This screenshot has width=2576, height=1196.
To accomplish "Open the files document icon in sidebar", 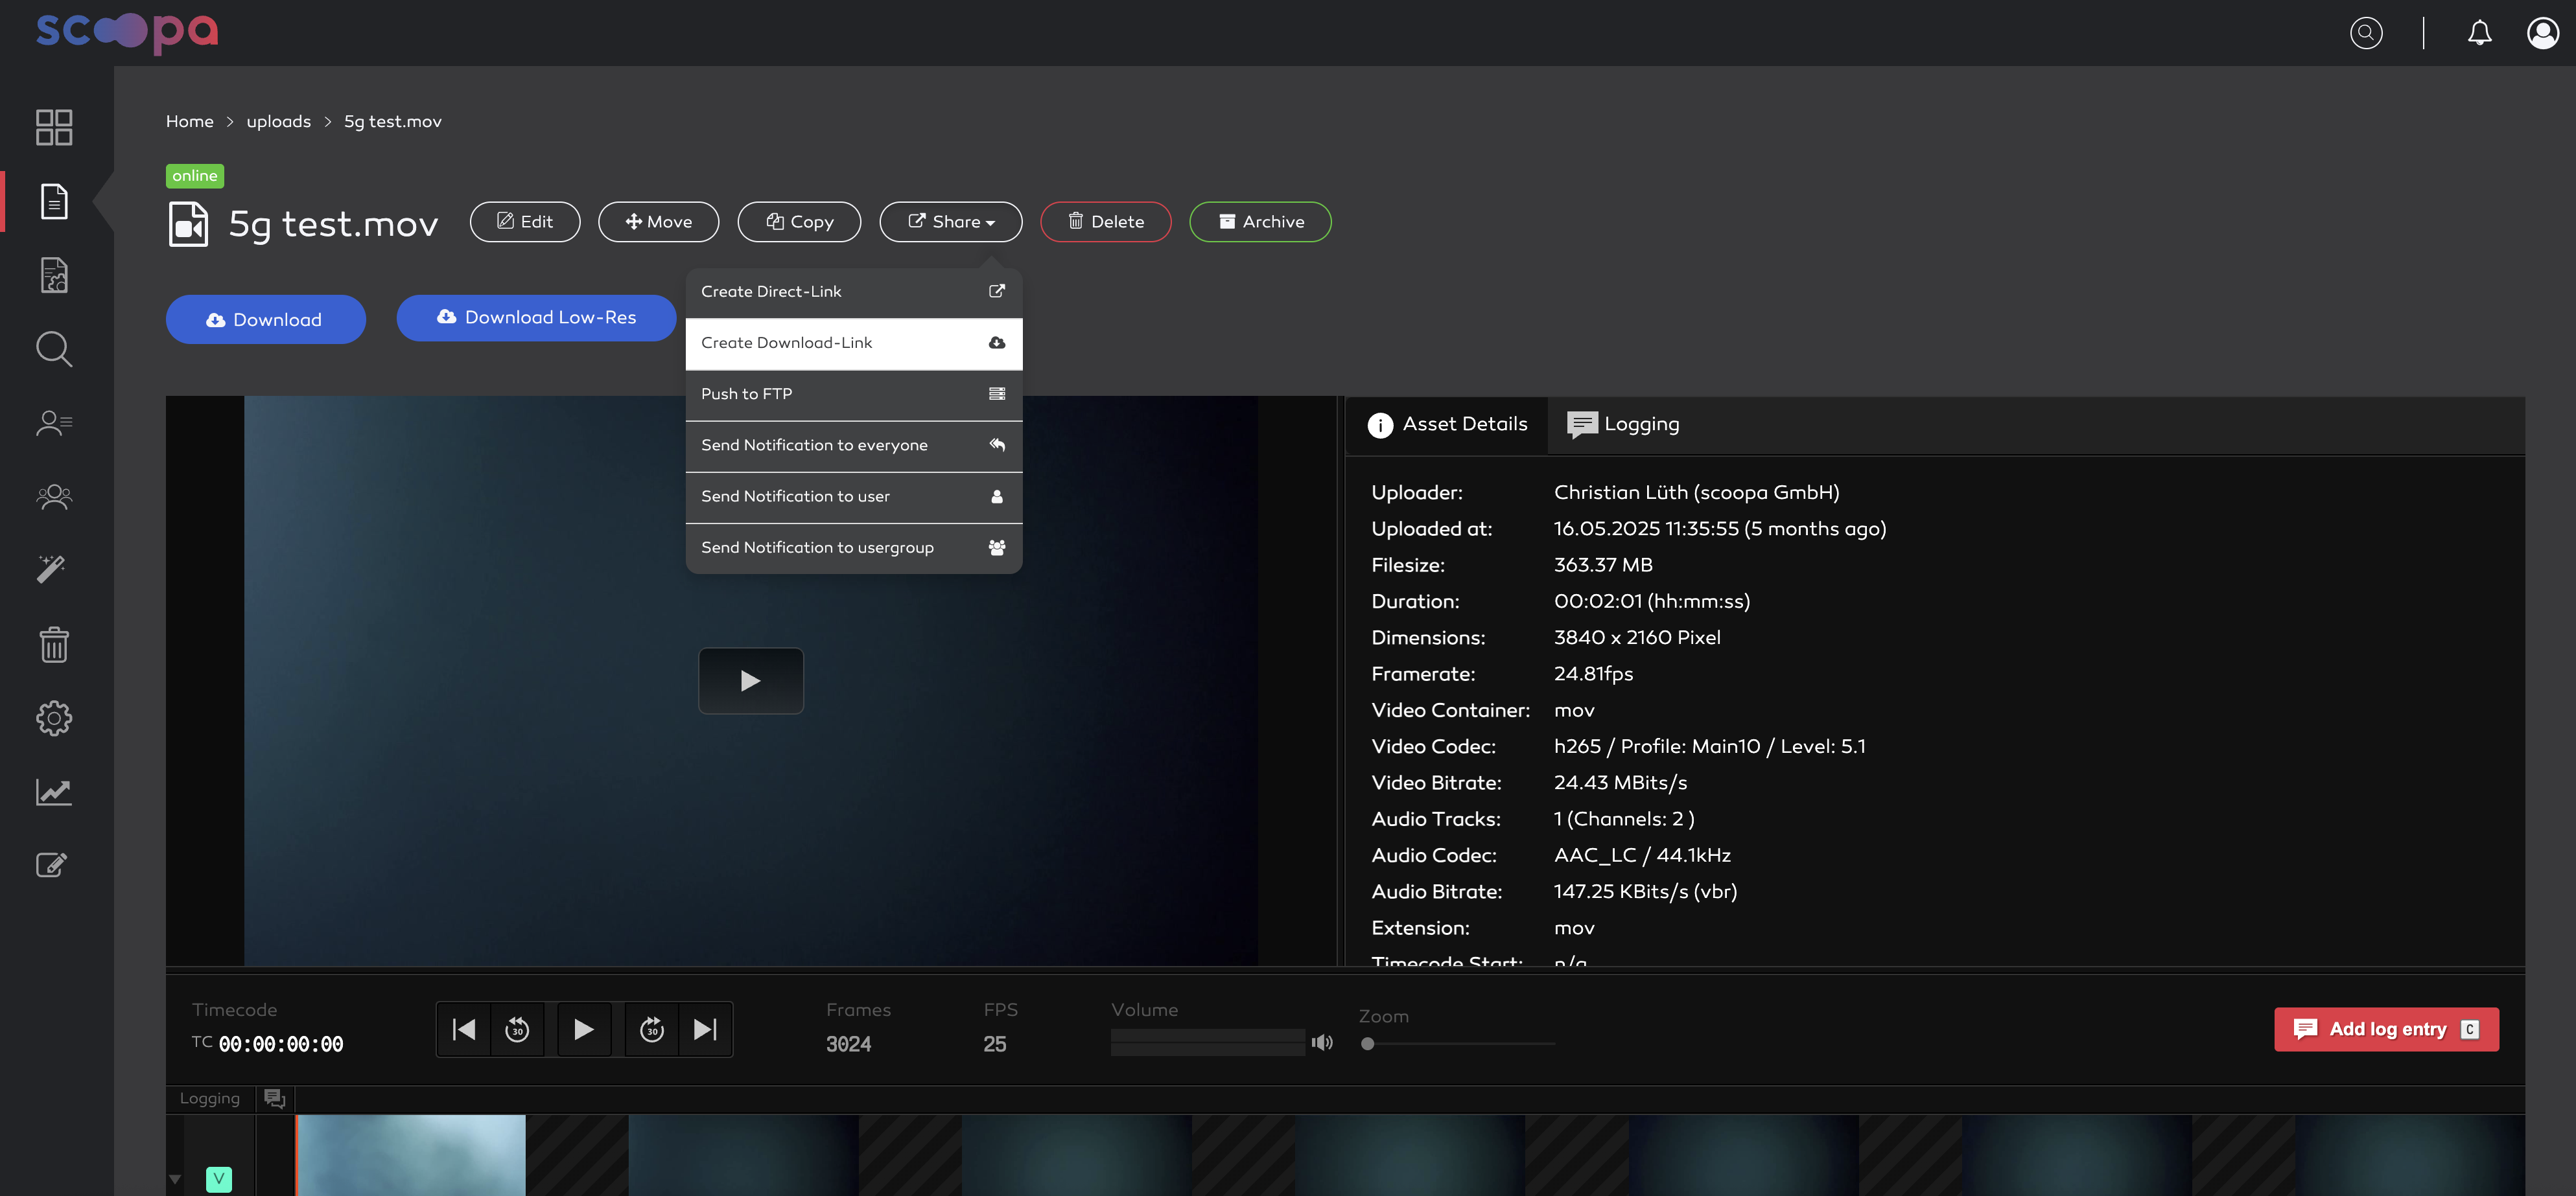I will pos(54,201).
